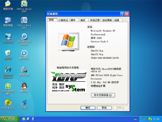The width and height of the screenshot is (162, 122).
Task: Go to the 系统还原 tab
Action: click(x=95, y=20)
